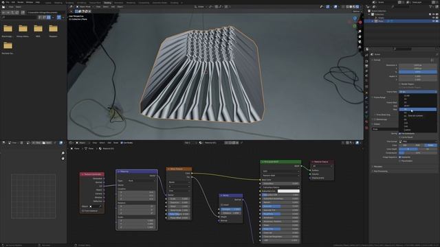Expand the Metadata panel
Image resolution: width=440 pixels, height=247 pixels.
pos(378,167)
